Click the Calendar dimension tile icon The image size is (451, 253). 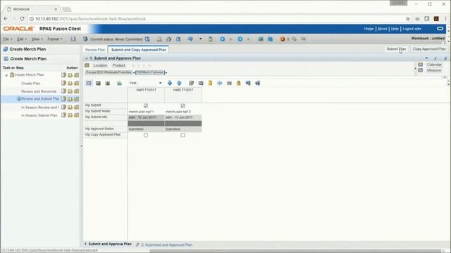[421, 65]
